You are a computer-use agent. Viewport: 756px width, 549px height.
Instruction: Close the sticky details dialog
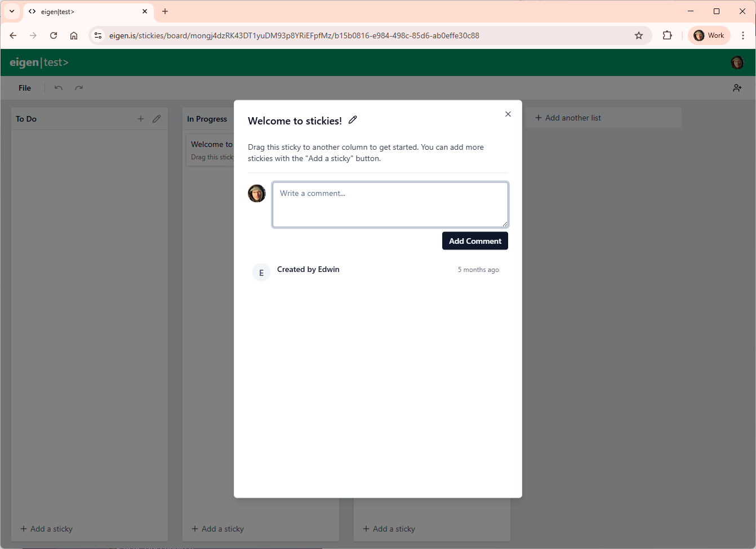pyautogui.click(x=508, y=114)
